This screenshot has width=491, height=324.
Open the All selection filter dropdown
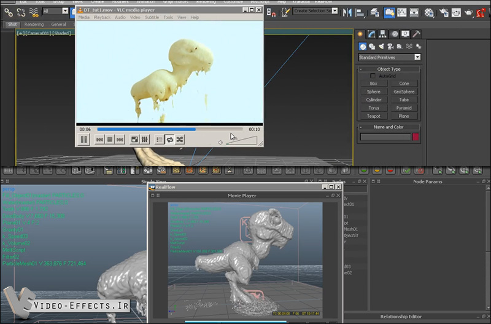tap(55, 11)
